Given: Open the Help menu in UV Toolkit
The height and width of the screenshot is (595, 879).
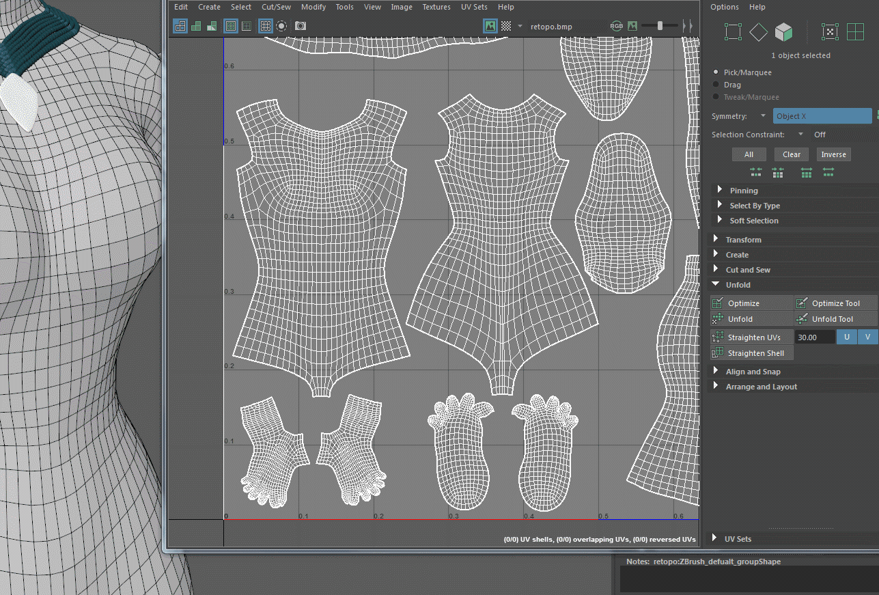Looking at the screenshot, I should point(757,7).
